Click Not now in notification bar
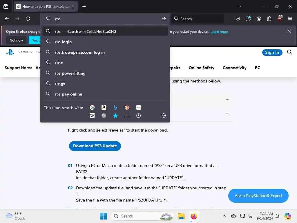The image size is (297, 223). pos(16,40)
